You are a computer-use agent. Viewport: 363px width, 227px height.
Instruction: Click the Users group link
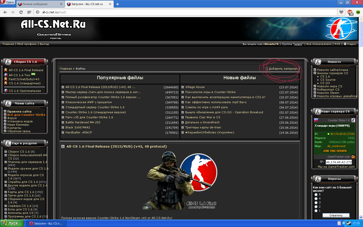pyautogui.click(x=298, y=44)
